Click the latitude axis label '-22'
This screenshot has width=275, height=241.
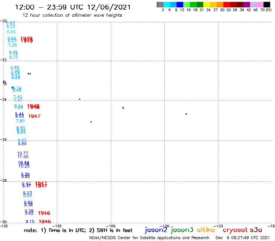3,60
